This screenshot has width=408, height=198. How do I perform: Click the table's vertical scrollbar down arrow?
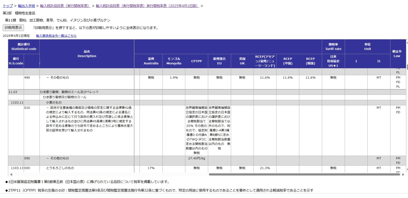(x=407, y=170)
